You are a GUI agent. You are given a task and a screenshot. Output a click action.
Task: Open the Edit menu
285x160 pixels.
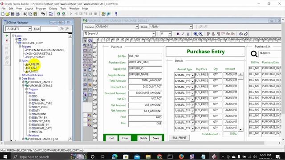pos(11,8)
